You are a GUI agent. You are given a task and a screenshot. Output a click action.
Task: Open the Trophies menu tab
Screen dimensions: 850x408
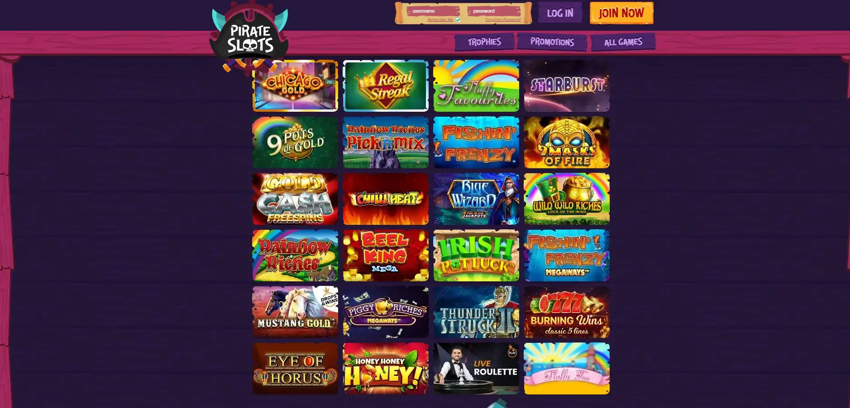pos(484,42)
